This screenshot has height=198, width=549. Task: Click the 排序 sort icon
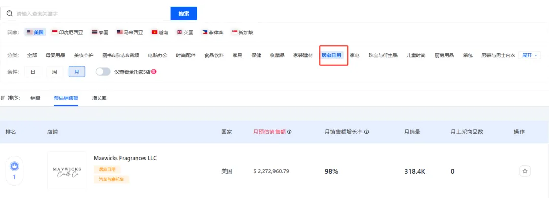[x=3, y=98]
